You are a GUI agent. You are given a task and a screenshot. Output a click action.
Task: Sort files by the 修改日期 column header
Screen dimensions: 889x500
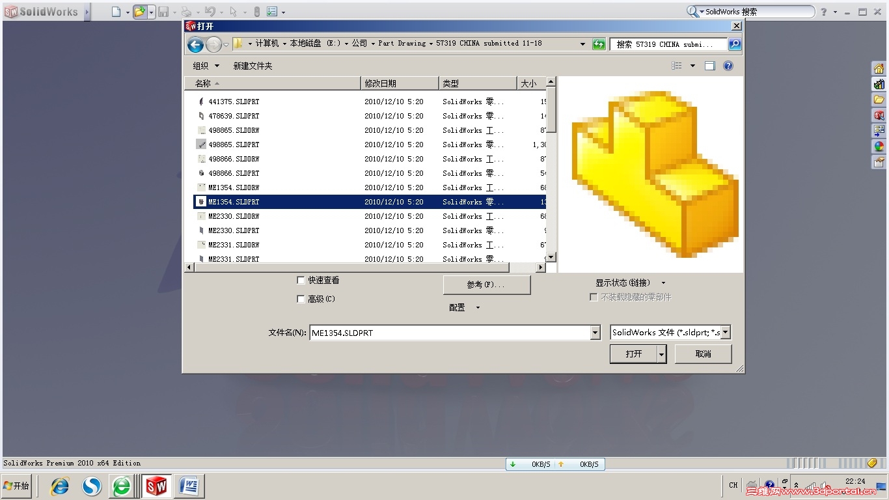point(400,83)
